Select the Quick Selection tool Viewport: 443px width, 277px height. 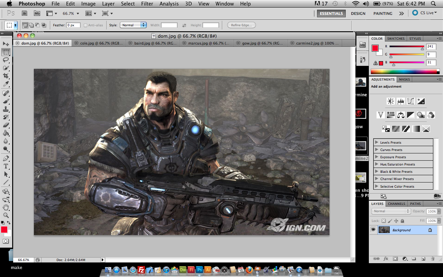click(x=6, y=68)
